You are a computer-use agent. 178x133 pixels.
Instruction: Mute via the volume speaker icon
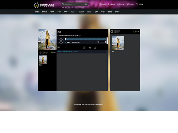(x=98, y=42)
